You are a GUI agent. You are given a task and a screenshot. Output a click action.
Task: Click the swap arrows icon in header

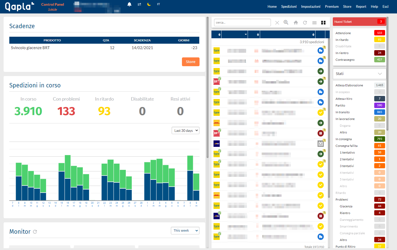pyautogui.click(x=139, y=4)
